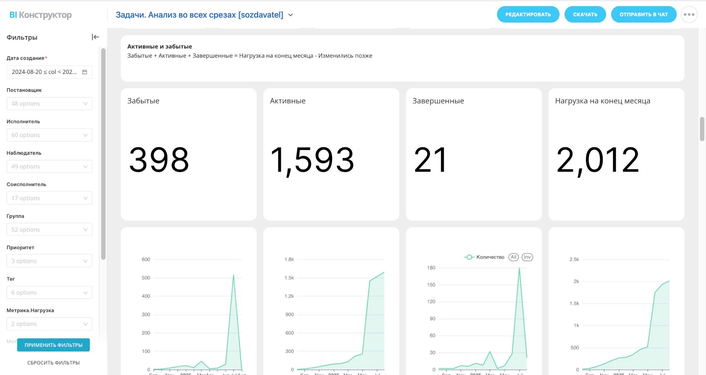
Task: Click the Забытые card title
Action: tap(143, 101)
